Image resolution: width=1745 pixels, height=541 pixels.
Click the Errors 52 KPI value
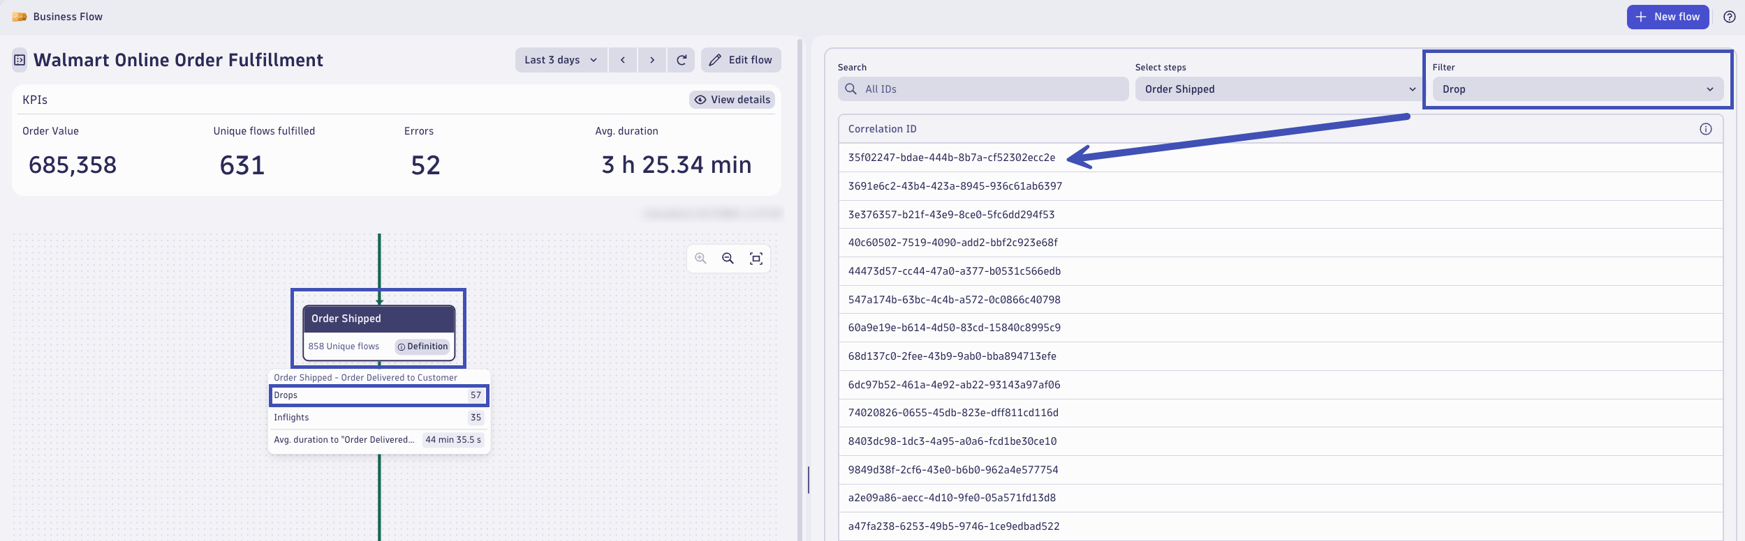[425, 165]
